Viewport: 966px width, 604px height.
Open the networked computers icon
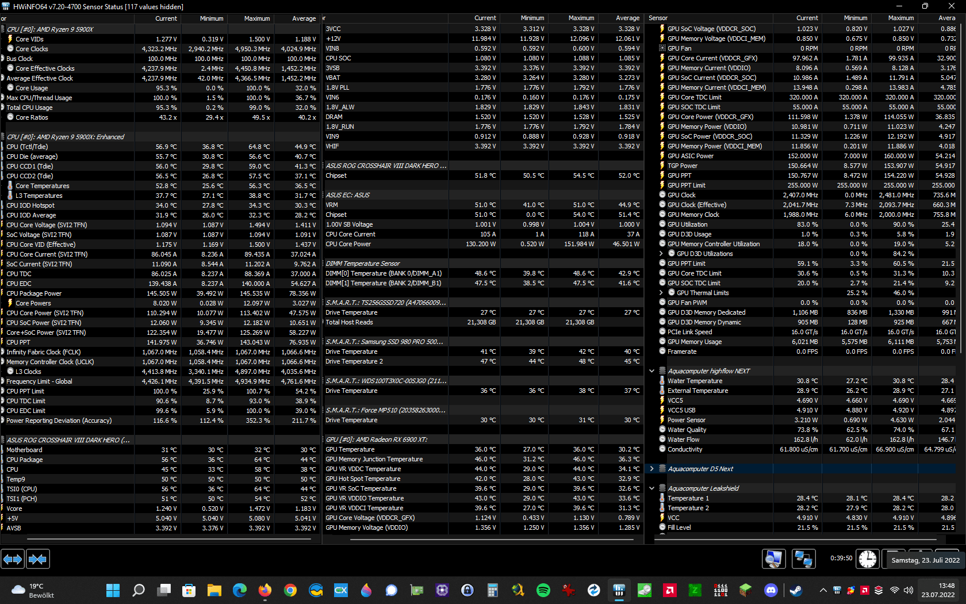coord(803,559)
